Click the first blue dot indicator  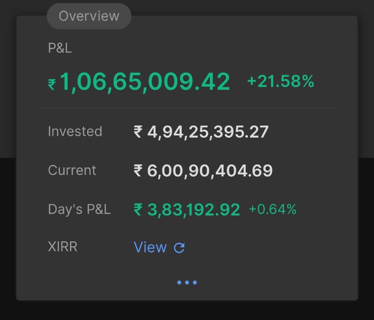point(179,282)
